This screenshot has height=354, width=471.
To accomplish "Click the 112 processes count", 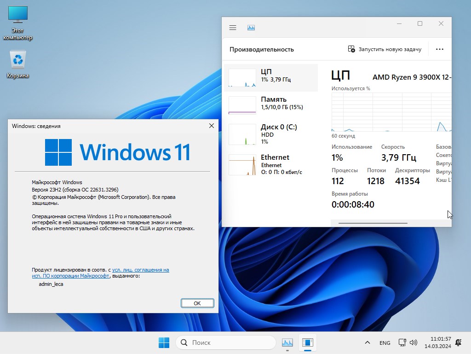I will (338, 181).
